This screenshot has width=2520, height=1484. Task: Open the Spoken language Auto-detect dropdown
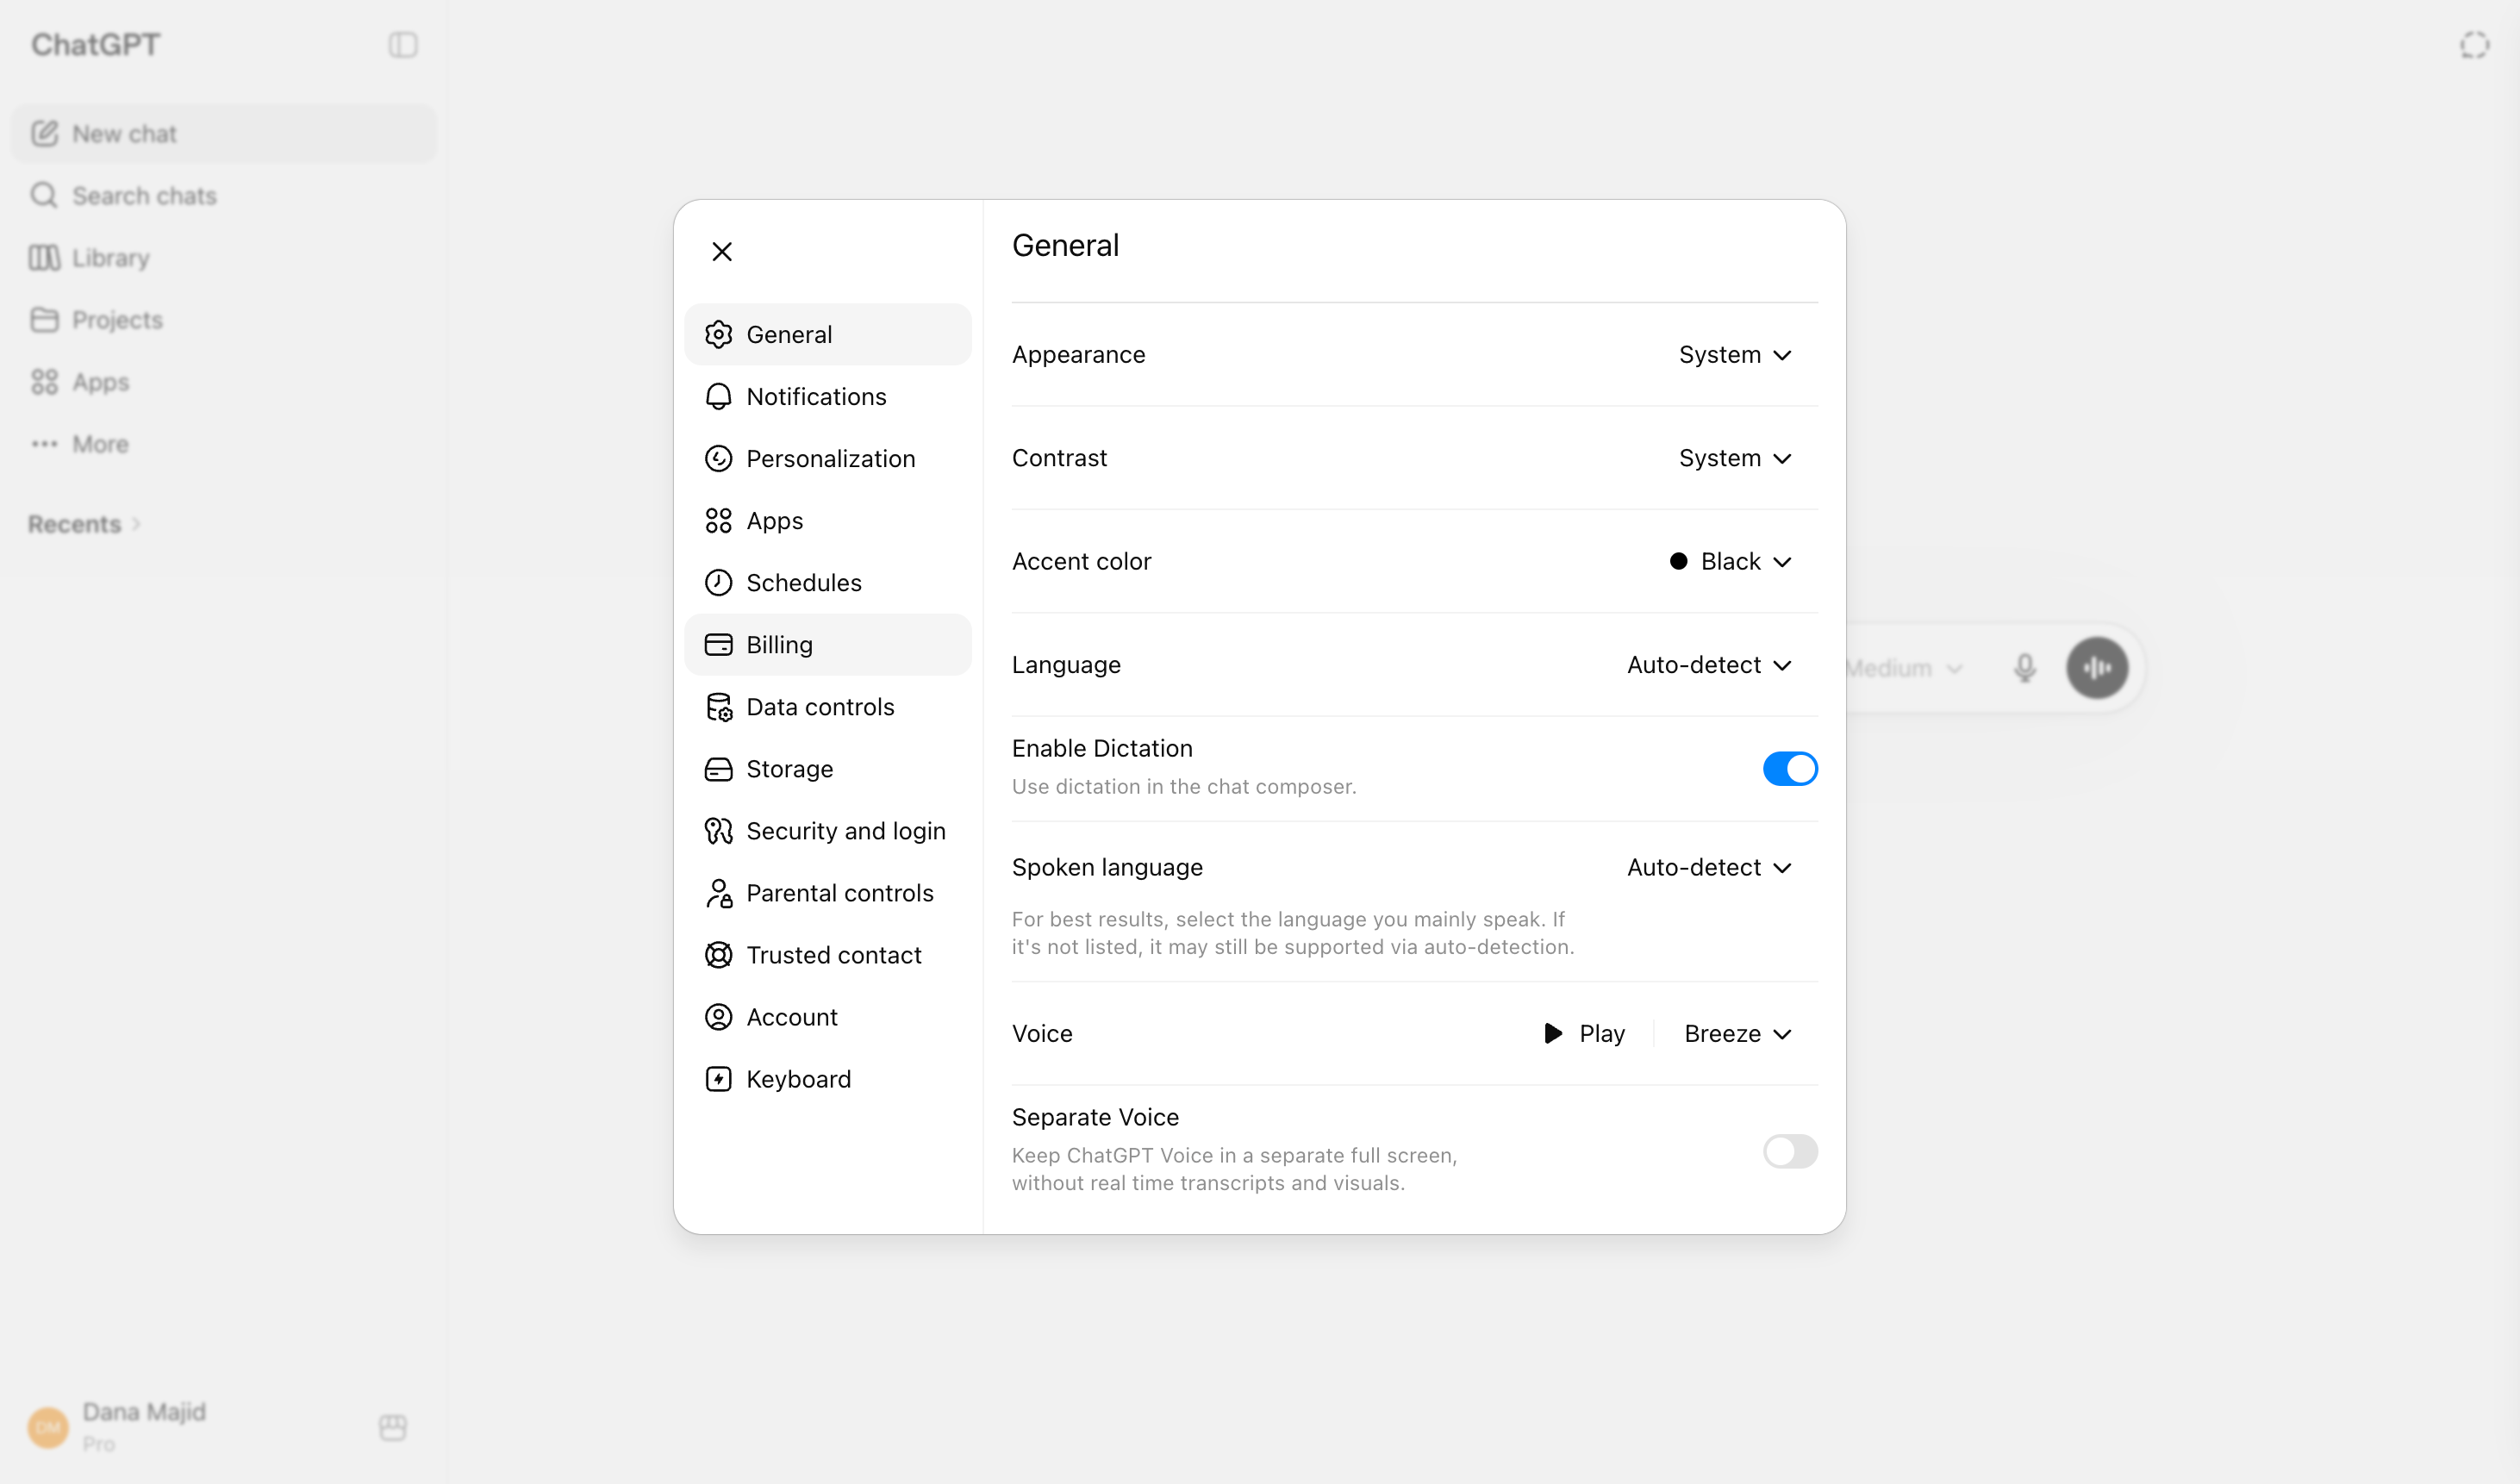1709,867
